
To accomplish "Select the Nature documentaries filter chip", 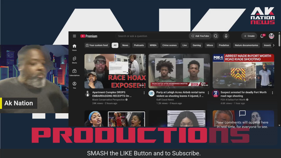I will click(x=246, y=45).
